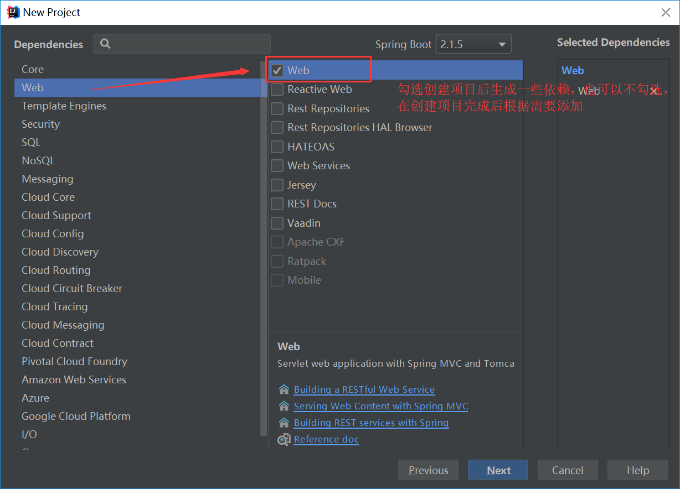Open Serving Web Content with Spring MVC link
The image size is (680, 489).
tap(381, 406)
